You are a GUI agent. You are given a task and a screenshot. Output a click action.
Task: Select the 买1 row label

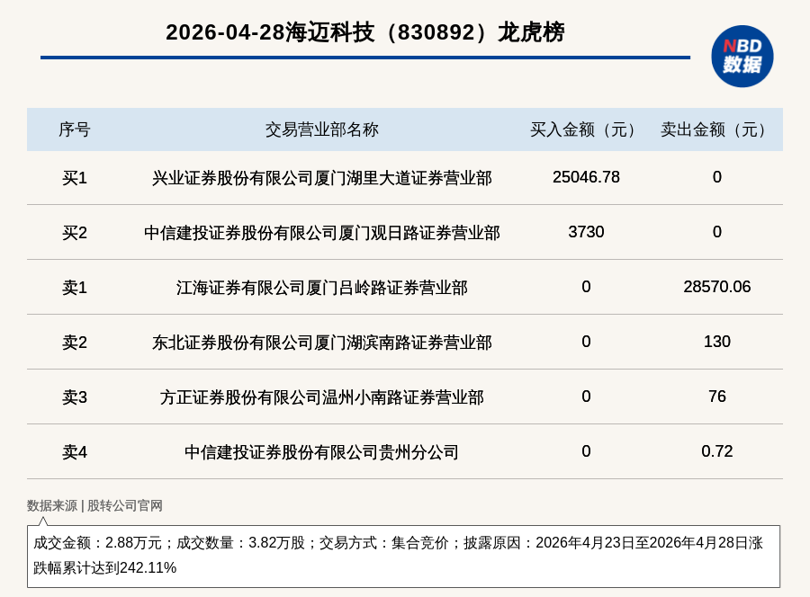[x=75, y=178]
